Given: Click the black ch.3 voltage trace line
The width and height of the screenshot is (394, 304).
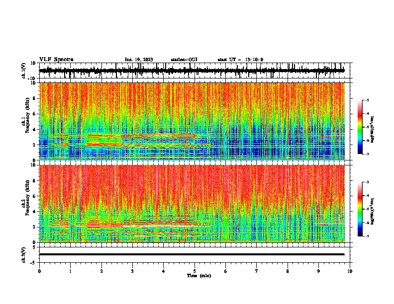Looking at the screenshot, I should [x=192, y=254].
